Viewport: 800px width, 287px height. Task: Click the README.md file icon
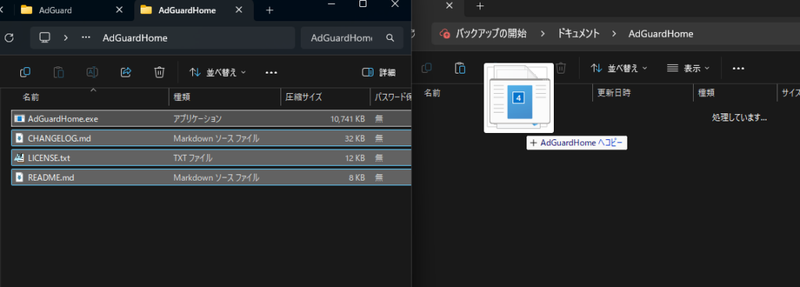click(x=20, y=178)
